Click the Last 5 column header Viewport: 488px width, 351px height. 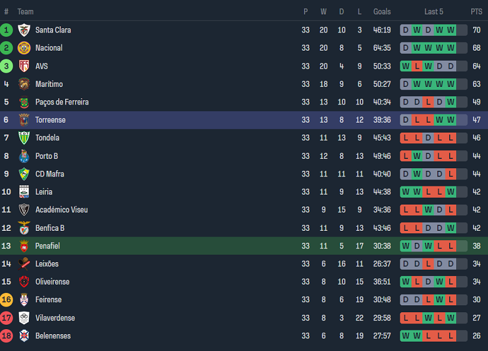click(x=434, y=12)
